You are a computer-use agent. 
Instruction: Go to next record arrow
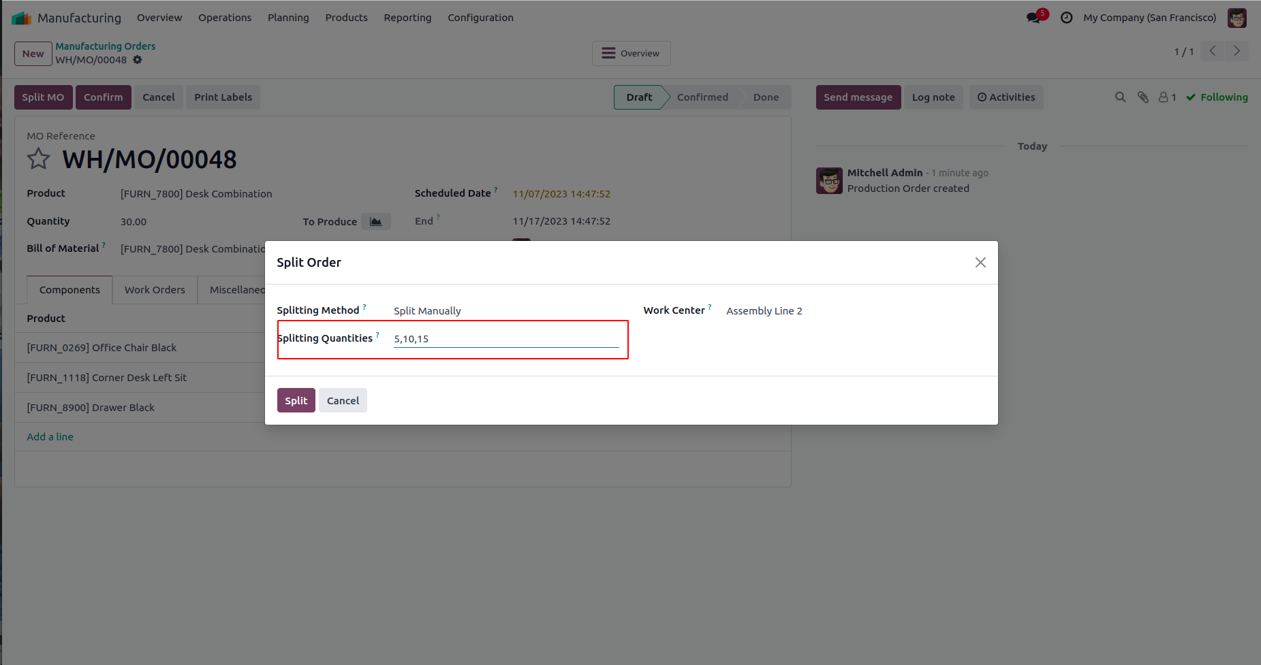point(1236,51)
